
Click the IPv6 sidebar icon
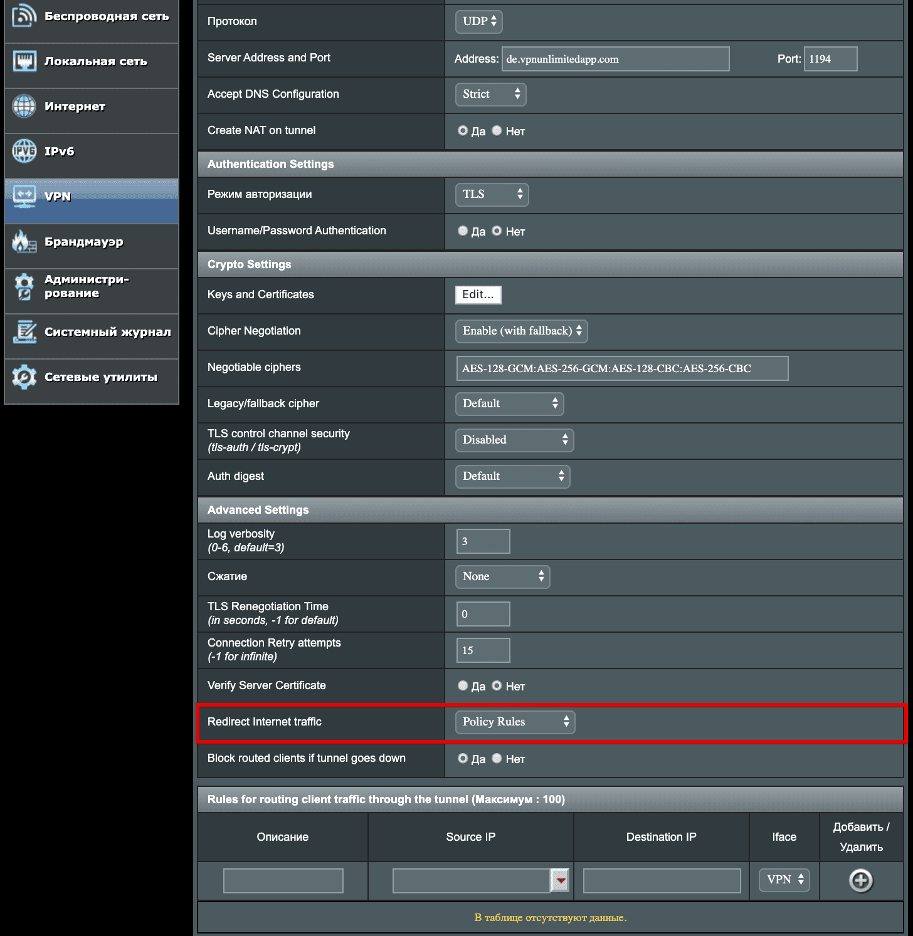click(24, 151)
